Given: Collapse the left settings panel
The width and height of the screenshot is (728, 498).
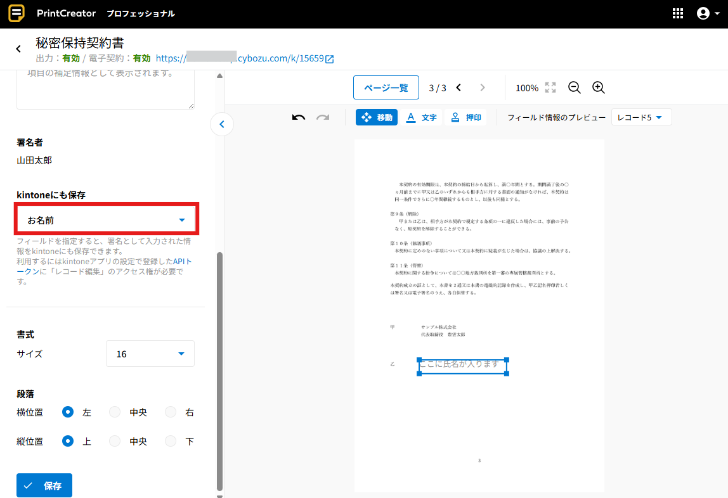Looking at the screenshot, I should (x=221, y=124).
